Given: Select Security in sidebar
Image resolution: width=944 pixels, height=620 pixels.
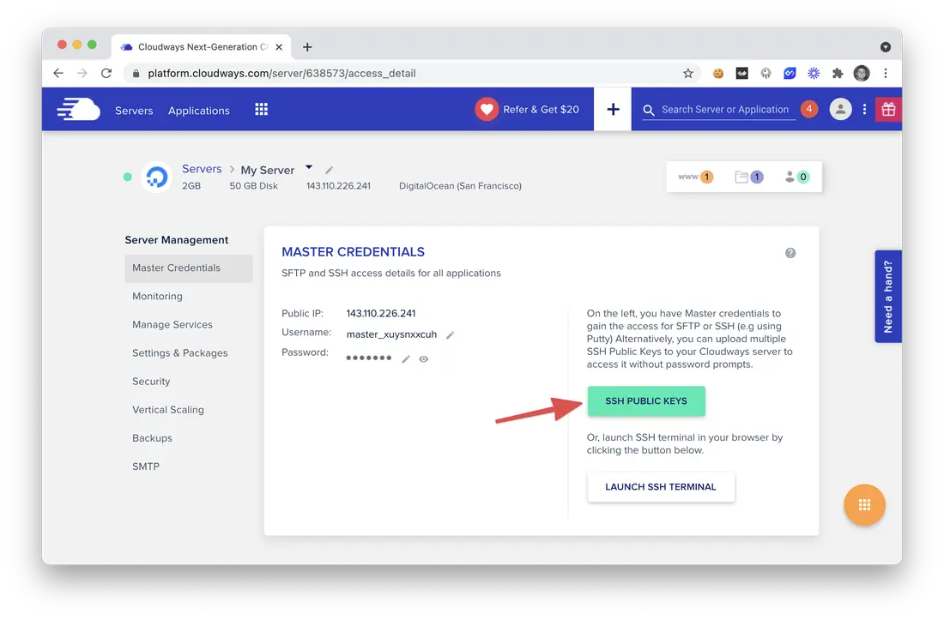Looking at the screenshot, I should (151, 382).
